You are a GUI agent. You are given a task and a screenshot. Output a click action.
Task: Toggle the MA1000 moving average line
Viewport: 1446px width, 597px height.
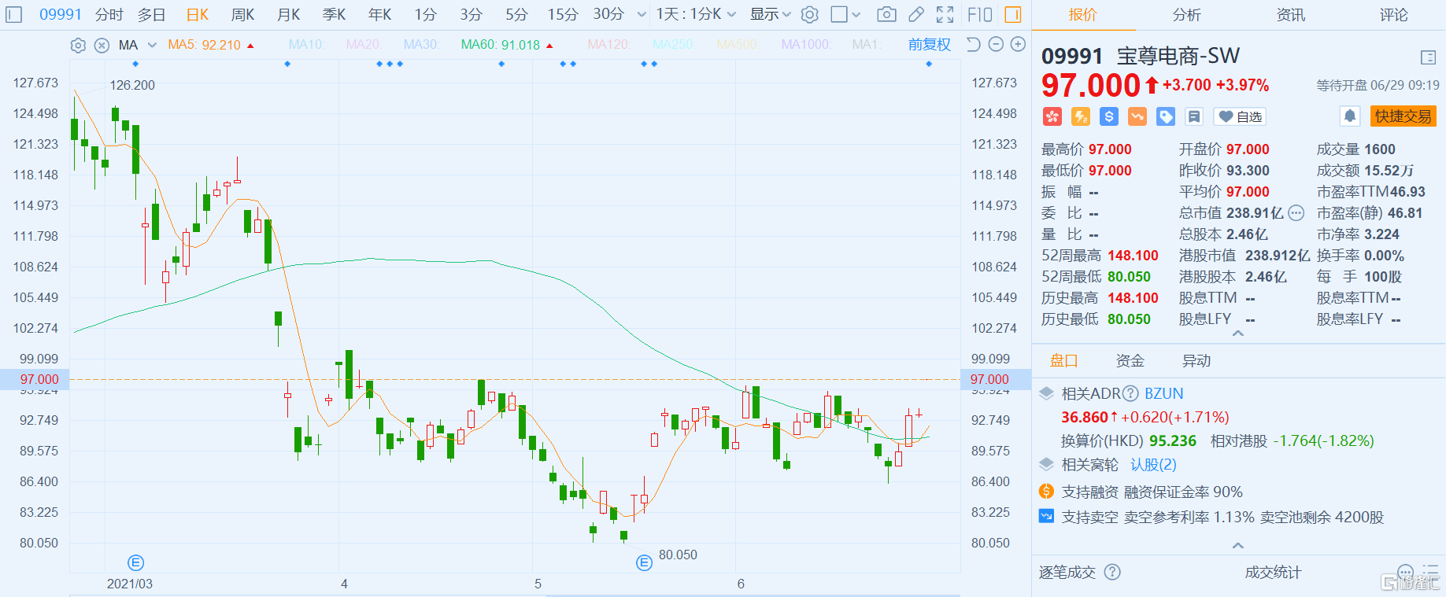click(x=805, y=45)
